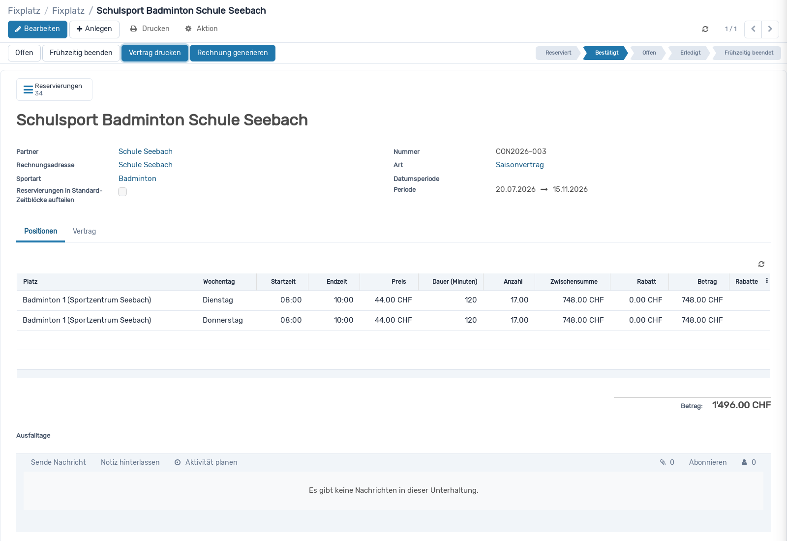Go to the first Fixplatz breadcrumb
This screenshot has height=541, width=787.
pos(24,11)
